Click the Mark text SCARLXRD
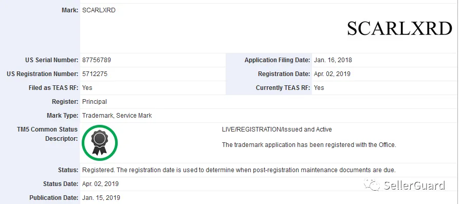The image size is (460, 204). coord(99,10)
